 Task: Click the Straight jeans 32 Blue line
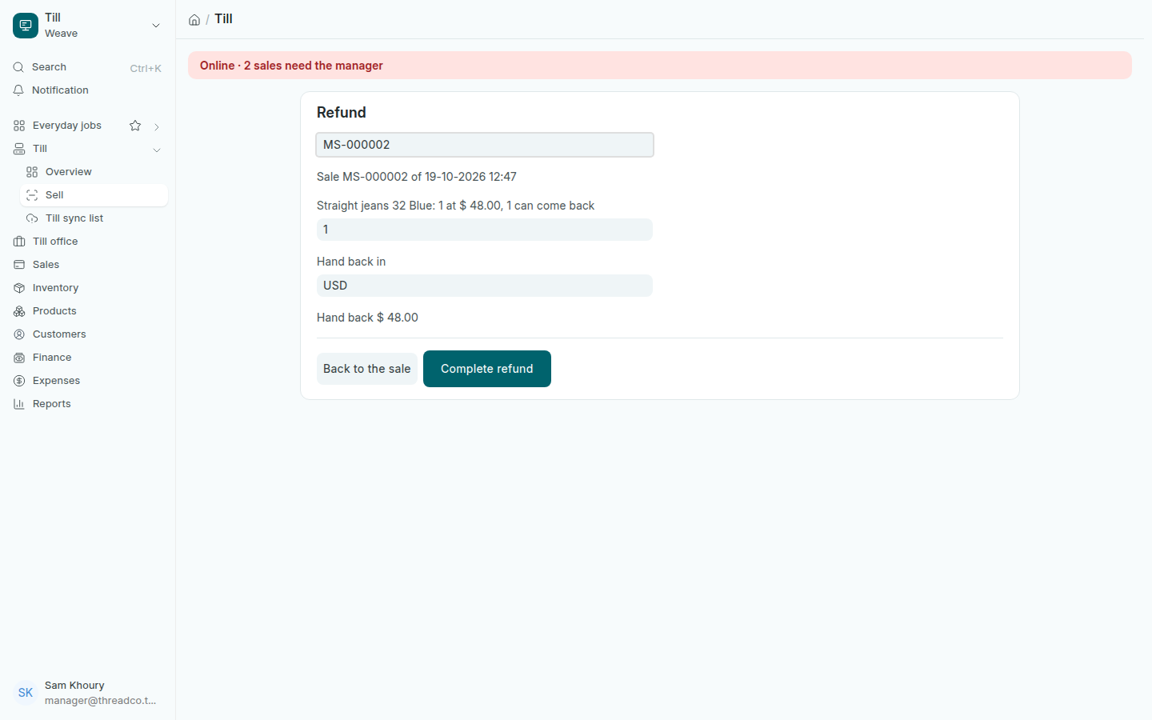pos(456,206)
